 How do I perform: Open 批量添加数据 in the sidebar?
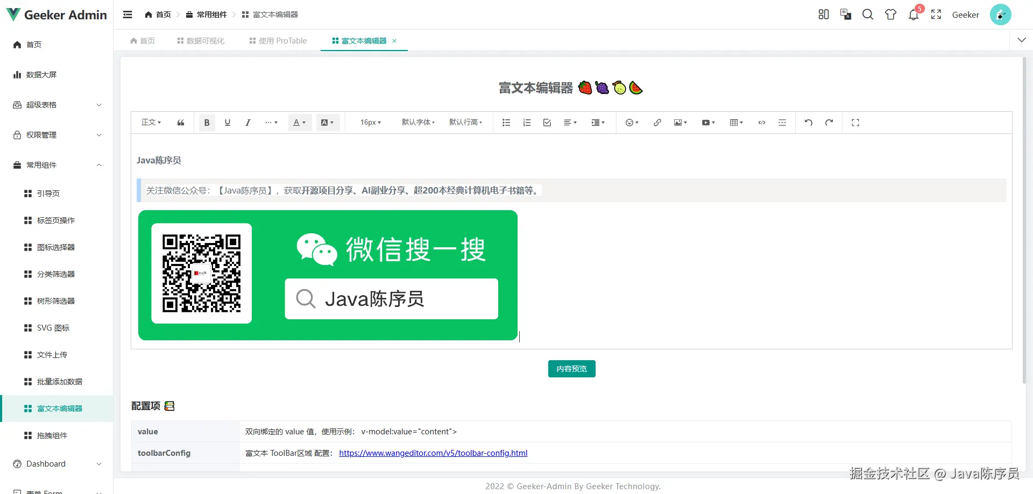click(x=56, y=382)
